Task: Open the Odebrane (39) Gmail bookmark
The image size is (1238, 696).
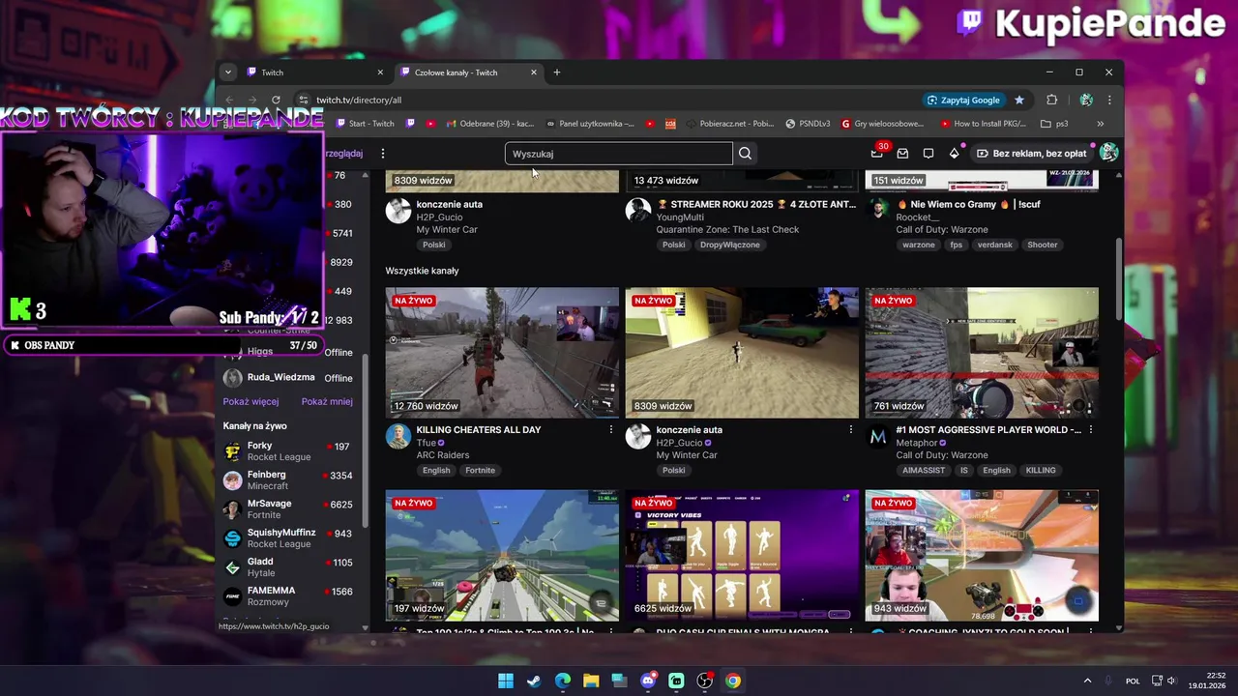Action: (490, 124)
